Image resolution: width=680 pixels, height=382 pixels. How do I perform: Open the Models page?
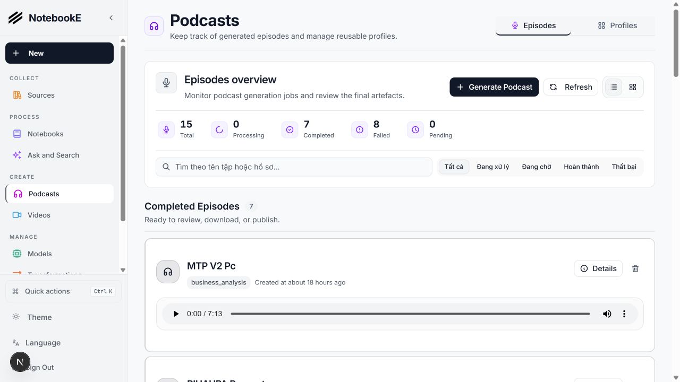pyautogui.click(x=59, y=254)
